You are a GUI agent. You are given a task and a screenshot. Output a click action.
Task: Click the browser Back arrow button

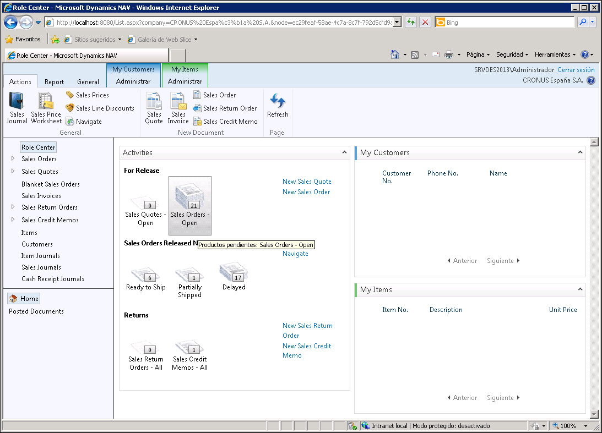(x=11, y=23)
